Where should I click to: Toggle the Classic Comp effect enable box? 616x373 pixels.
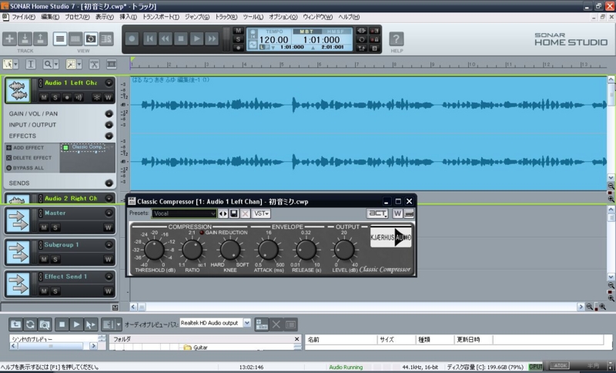click(66, 148)
